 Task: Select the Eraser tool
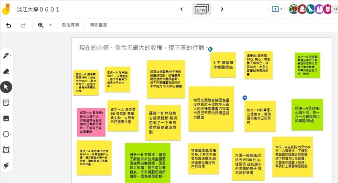pyautogui.click(x=6, y=71)
